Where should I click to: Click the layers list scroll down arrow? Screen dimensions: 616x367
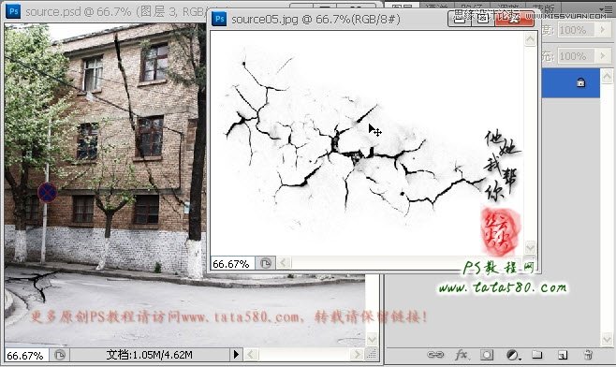pos(607,340)
